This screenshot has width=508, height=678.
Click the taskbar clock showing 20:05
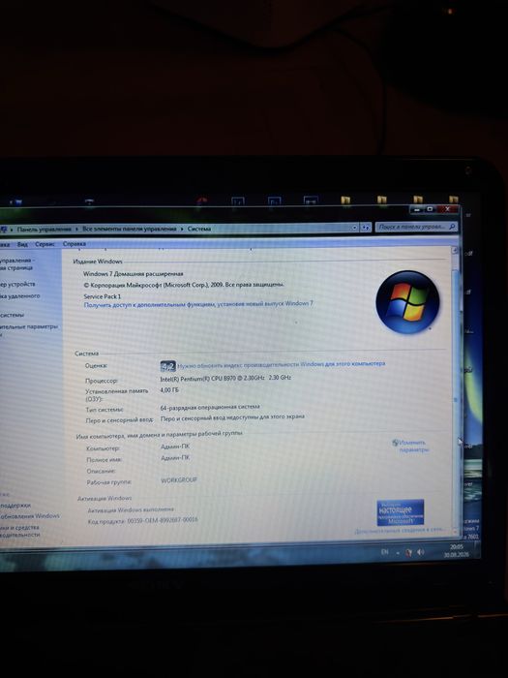click(x=456, y=551)
